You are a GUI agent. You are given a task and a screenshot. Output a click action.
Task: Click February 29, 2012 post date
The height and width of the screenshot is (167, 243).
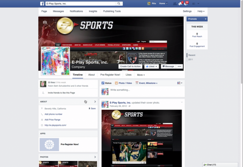[118, 106]
